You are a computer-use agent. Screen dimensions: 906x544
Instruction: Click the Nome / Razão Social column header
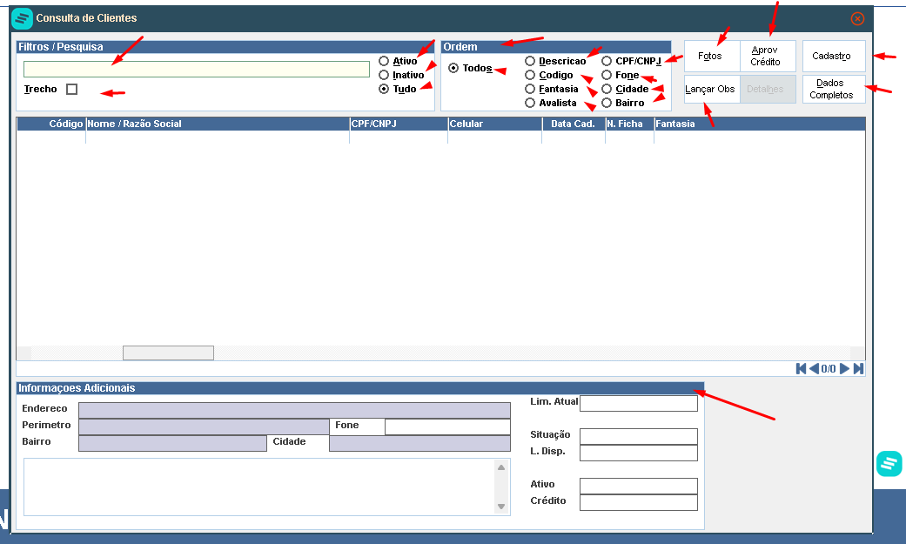218,124
